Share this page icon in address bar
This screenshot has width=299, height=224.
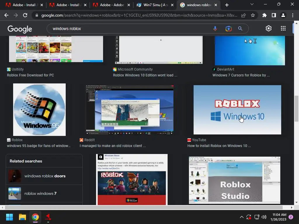[x=243, y=15]
